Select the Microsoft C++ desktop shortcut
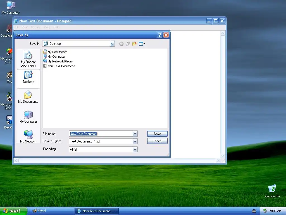 [x=6, y=56]
